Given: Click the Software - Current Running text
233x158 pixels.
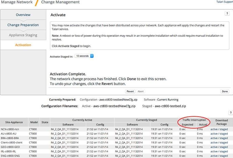Looking at the screenshot, I should (x=161, y=100).
